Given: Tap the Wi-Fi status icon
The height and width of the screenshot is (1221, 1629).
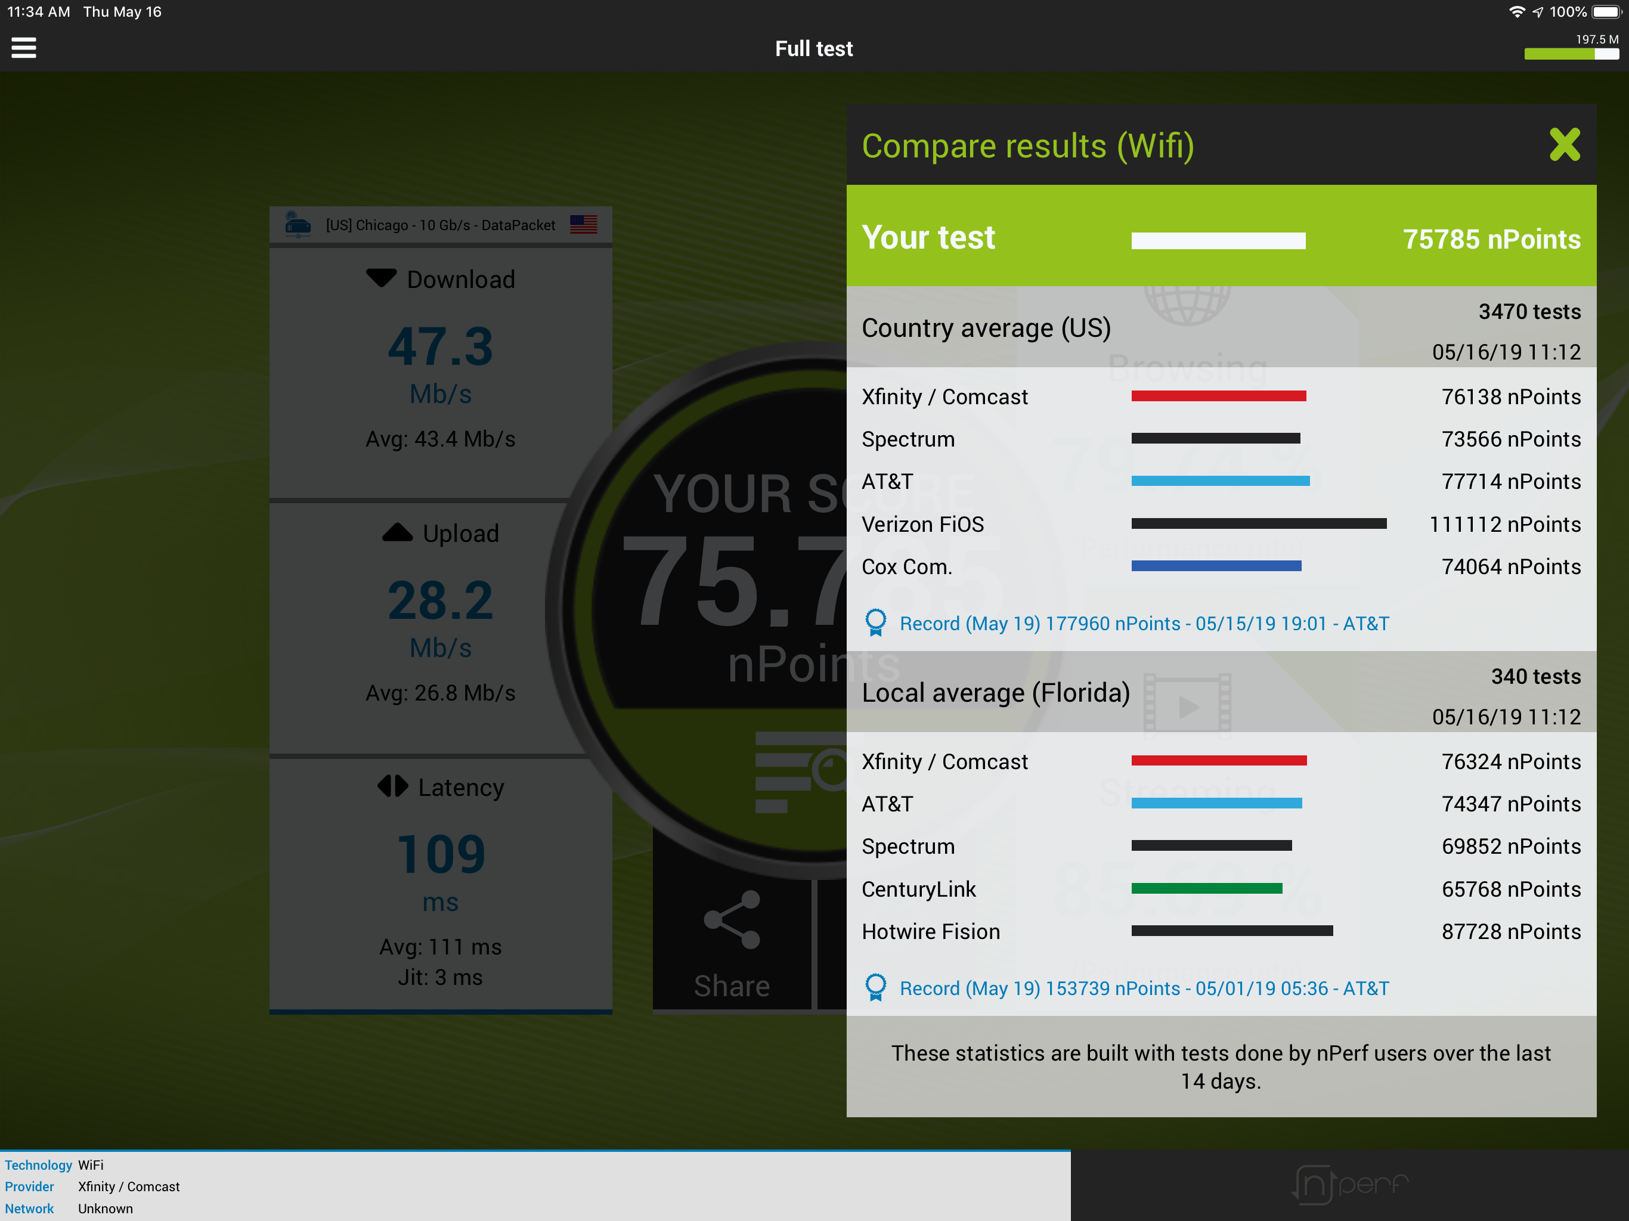Looking at the screenshot, I should (x=1516, y=12).
